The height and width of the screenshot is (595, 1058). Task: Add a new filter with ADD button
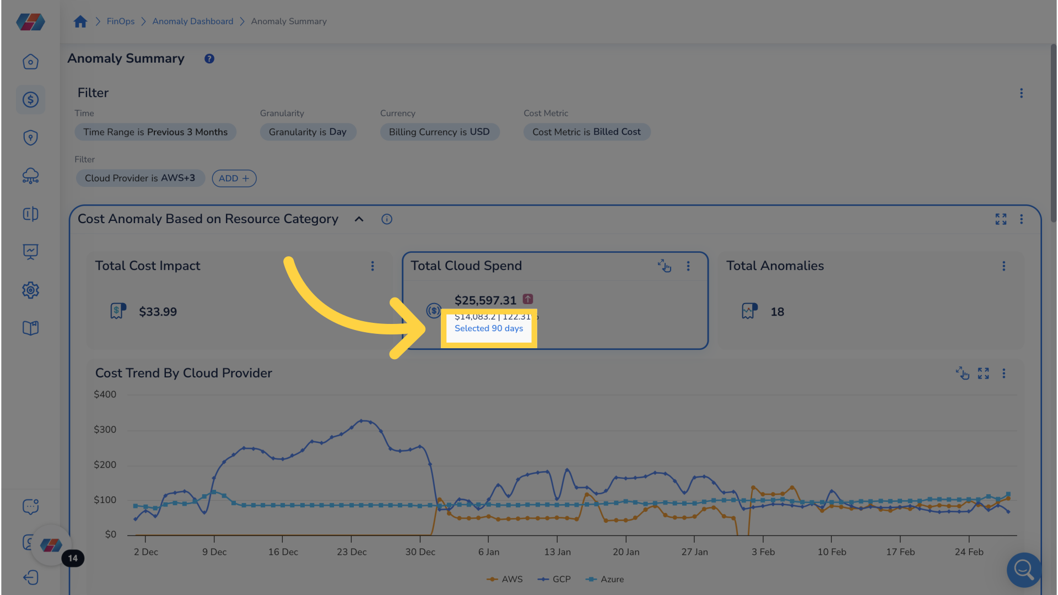pyautogui.click(x=234, y=178)
